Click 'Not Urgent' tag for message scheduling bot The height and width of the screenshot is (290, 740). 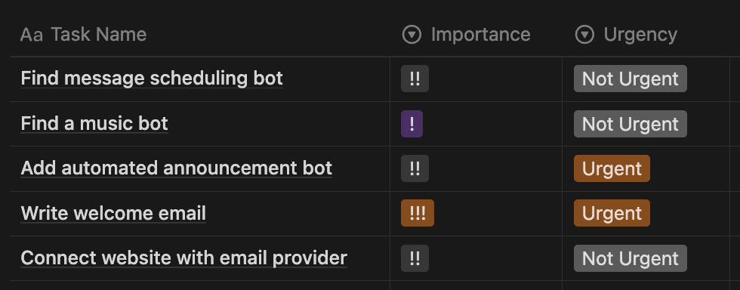[x=630, y=79]
